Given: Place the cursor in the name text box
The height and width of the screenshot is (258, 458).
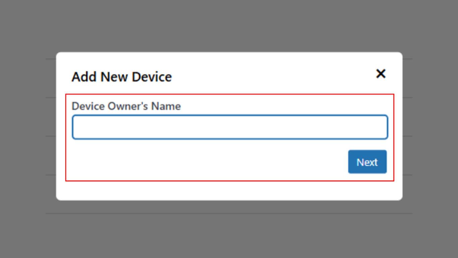Looking at the screenshot, I should [230, 127].
